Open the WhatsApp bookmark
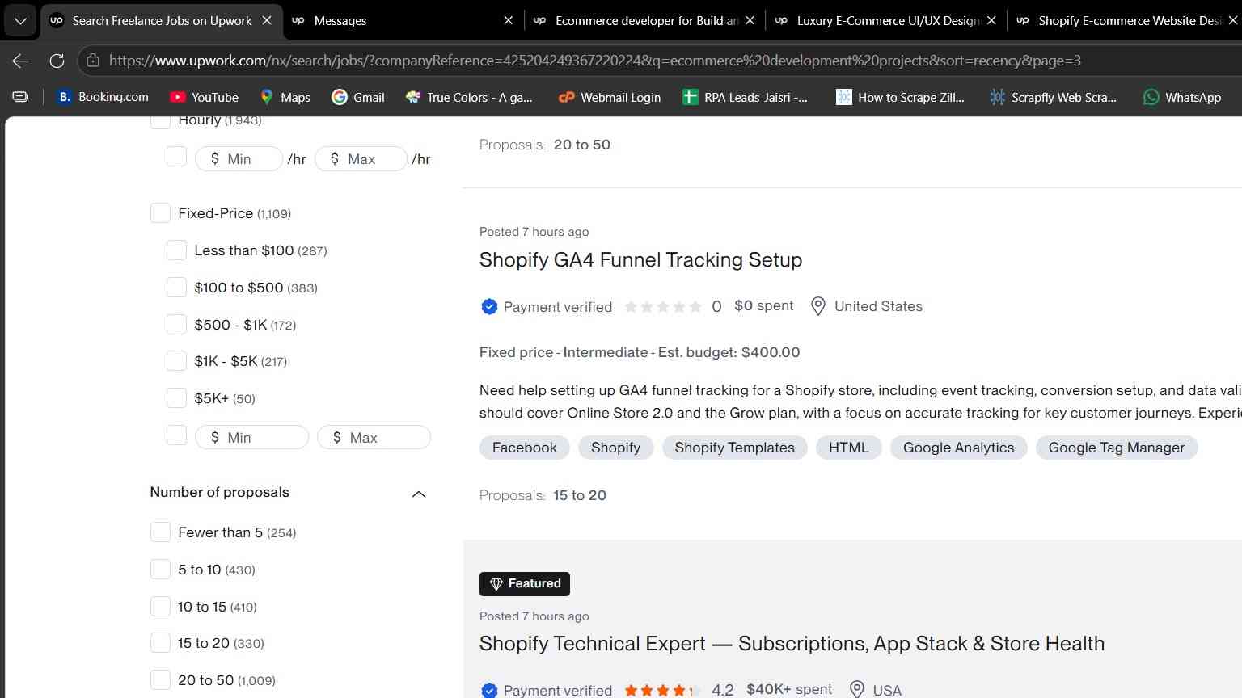 tap(1181, 97)
